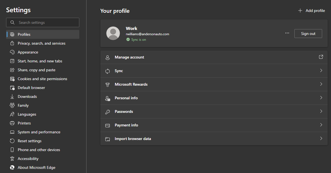331x173 pixels.
Task: Open Languages settings entry
Action: point(43,114)
